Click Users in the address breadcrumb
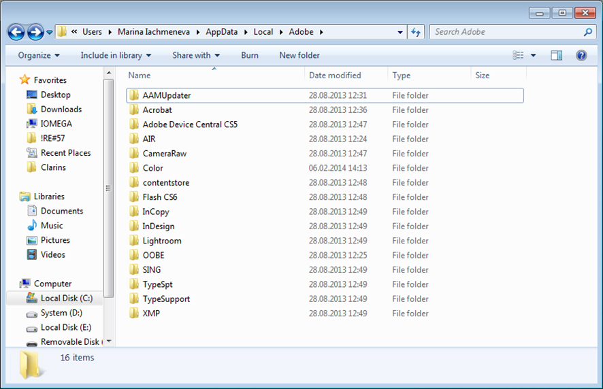603x389 pixels. tap(92, 32)
